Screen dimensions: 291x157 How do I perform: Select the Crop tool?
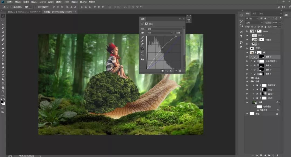pyautogui.click(x=3, y=32)
